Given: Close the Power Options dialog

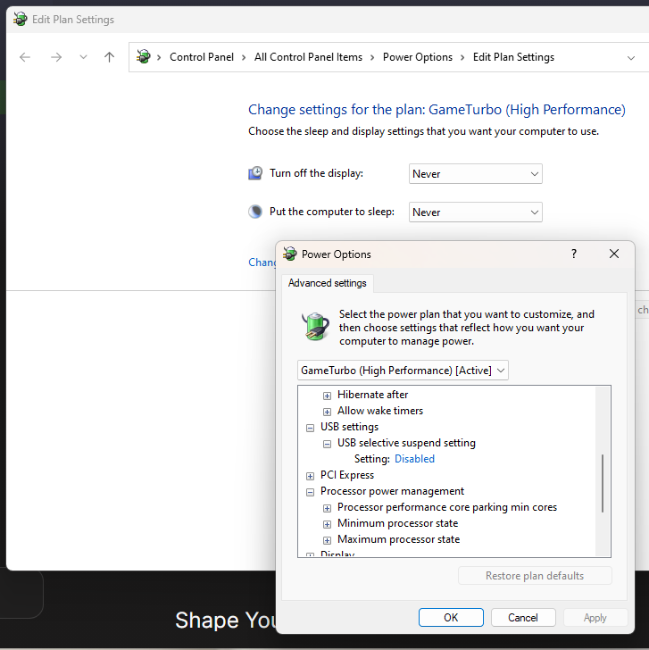Looking at the screenshot, I should (614, 254).
